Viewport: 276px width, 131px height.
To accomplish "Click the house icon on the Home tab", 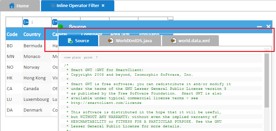I will (x=12, y=6).
